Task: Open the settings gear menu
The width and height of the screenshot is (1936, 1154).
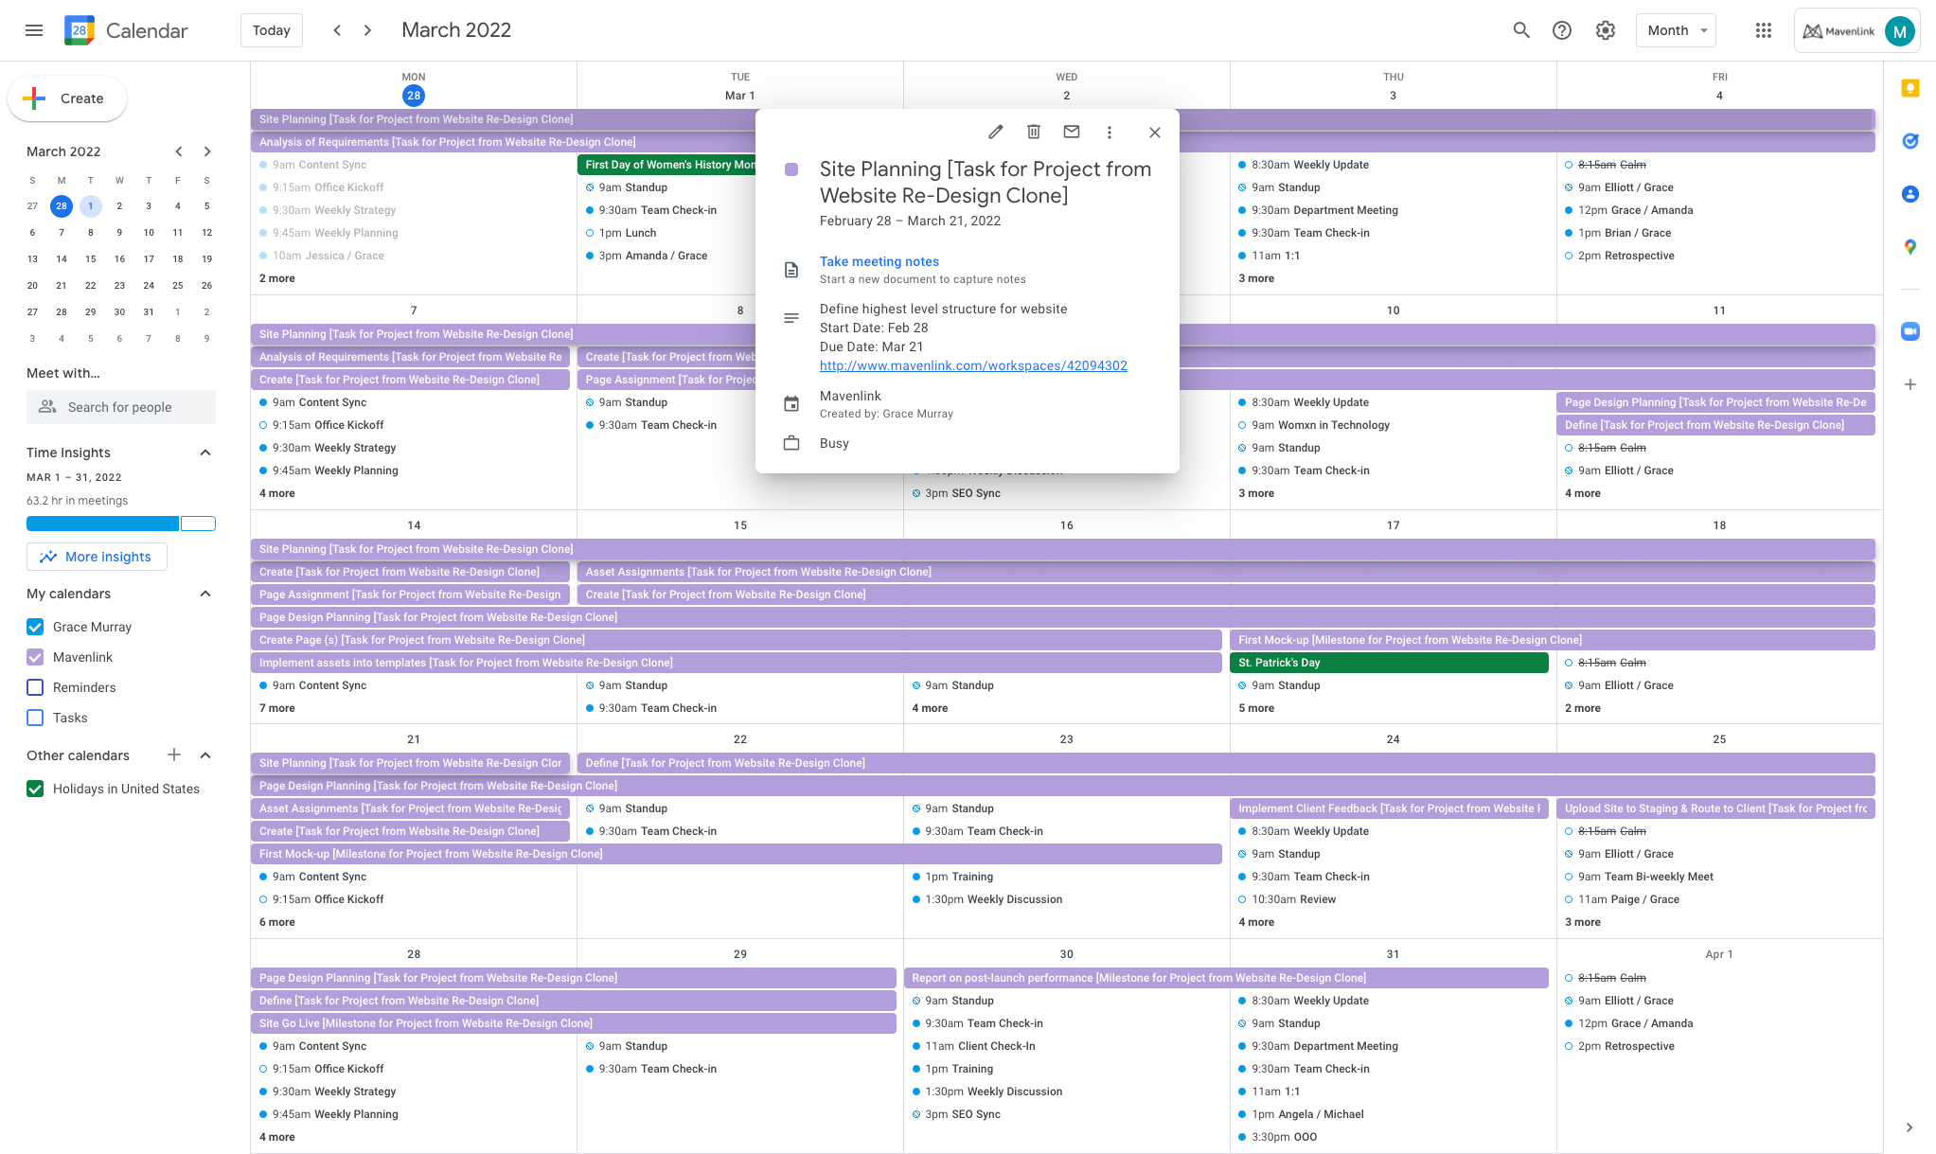Action: 1606,30
